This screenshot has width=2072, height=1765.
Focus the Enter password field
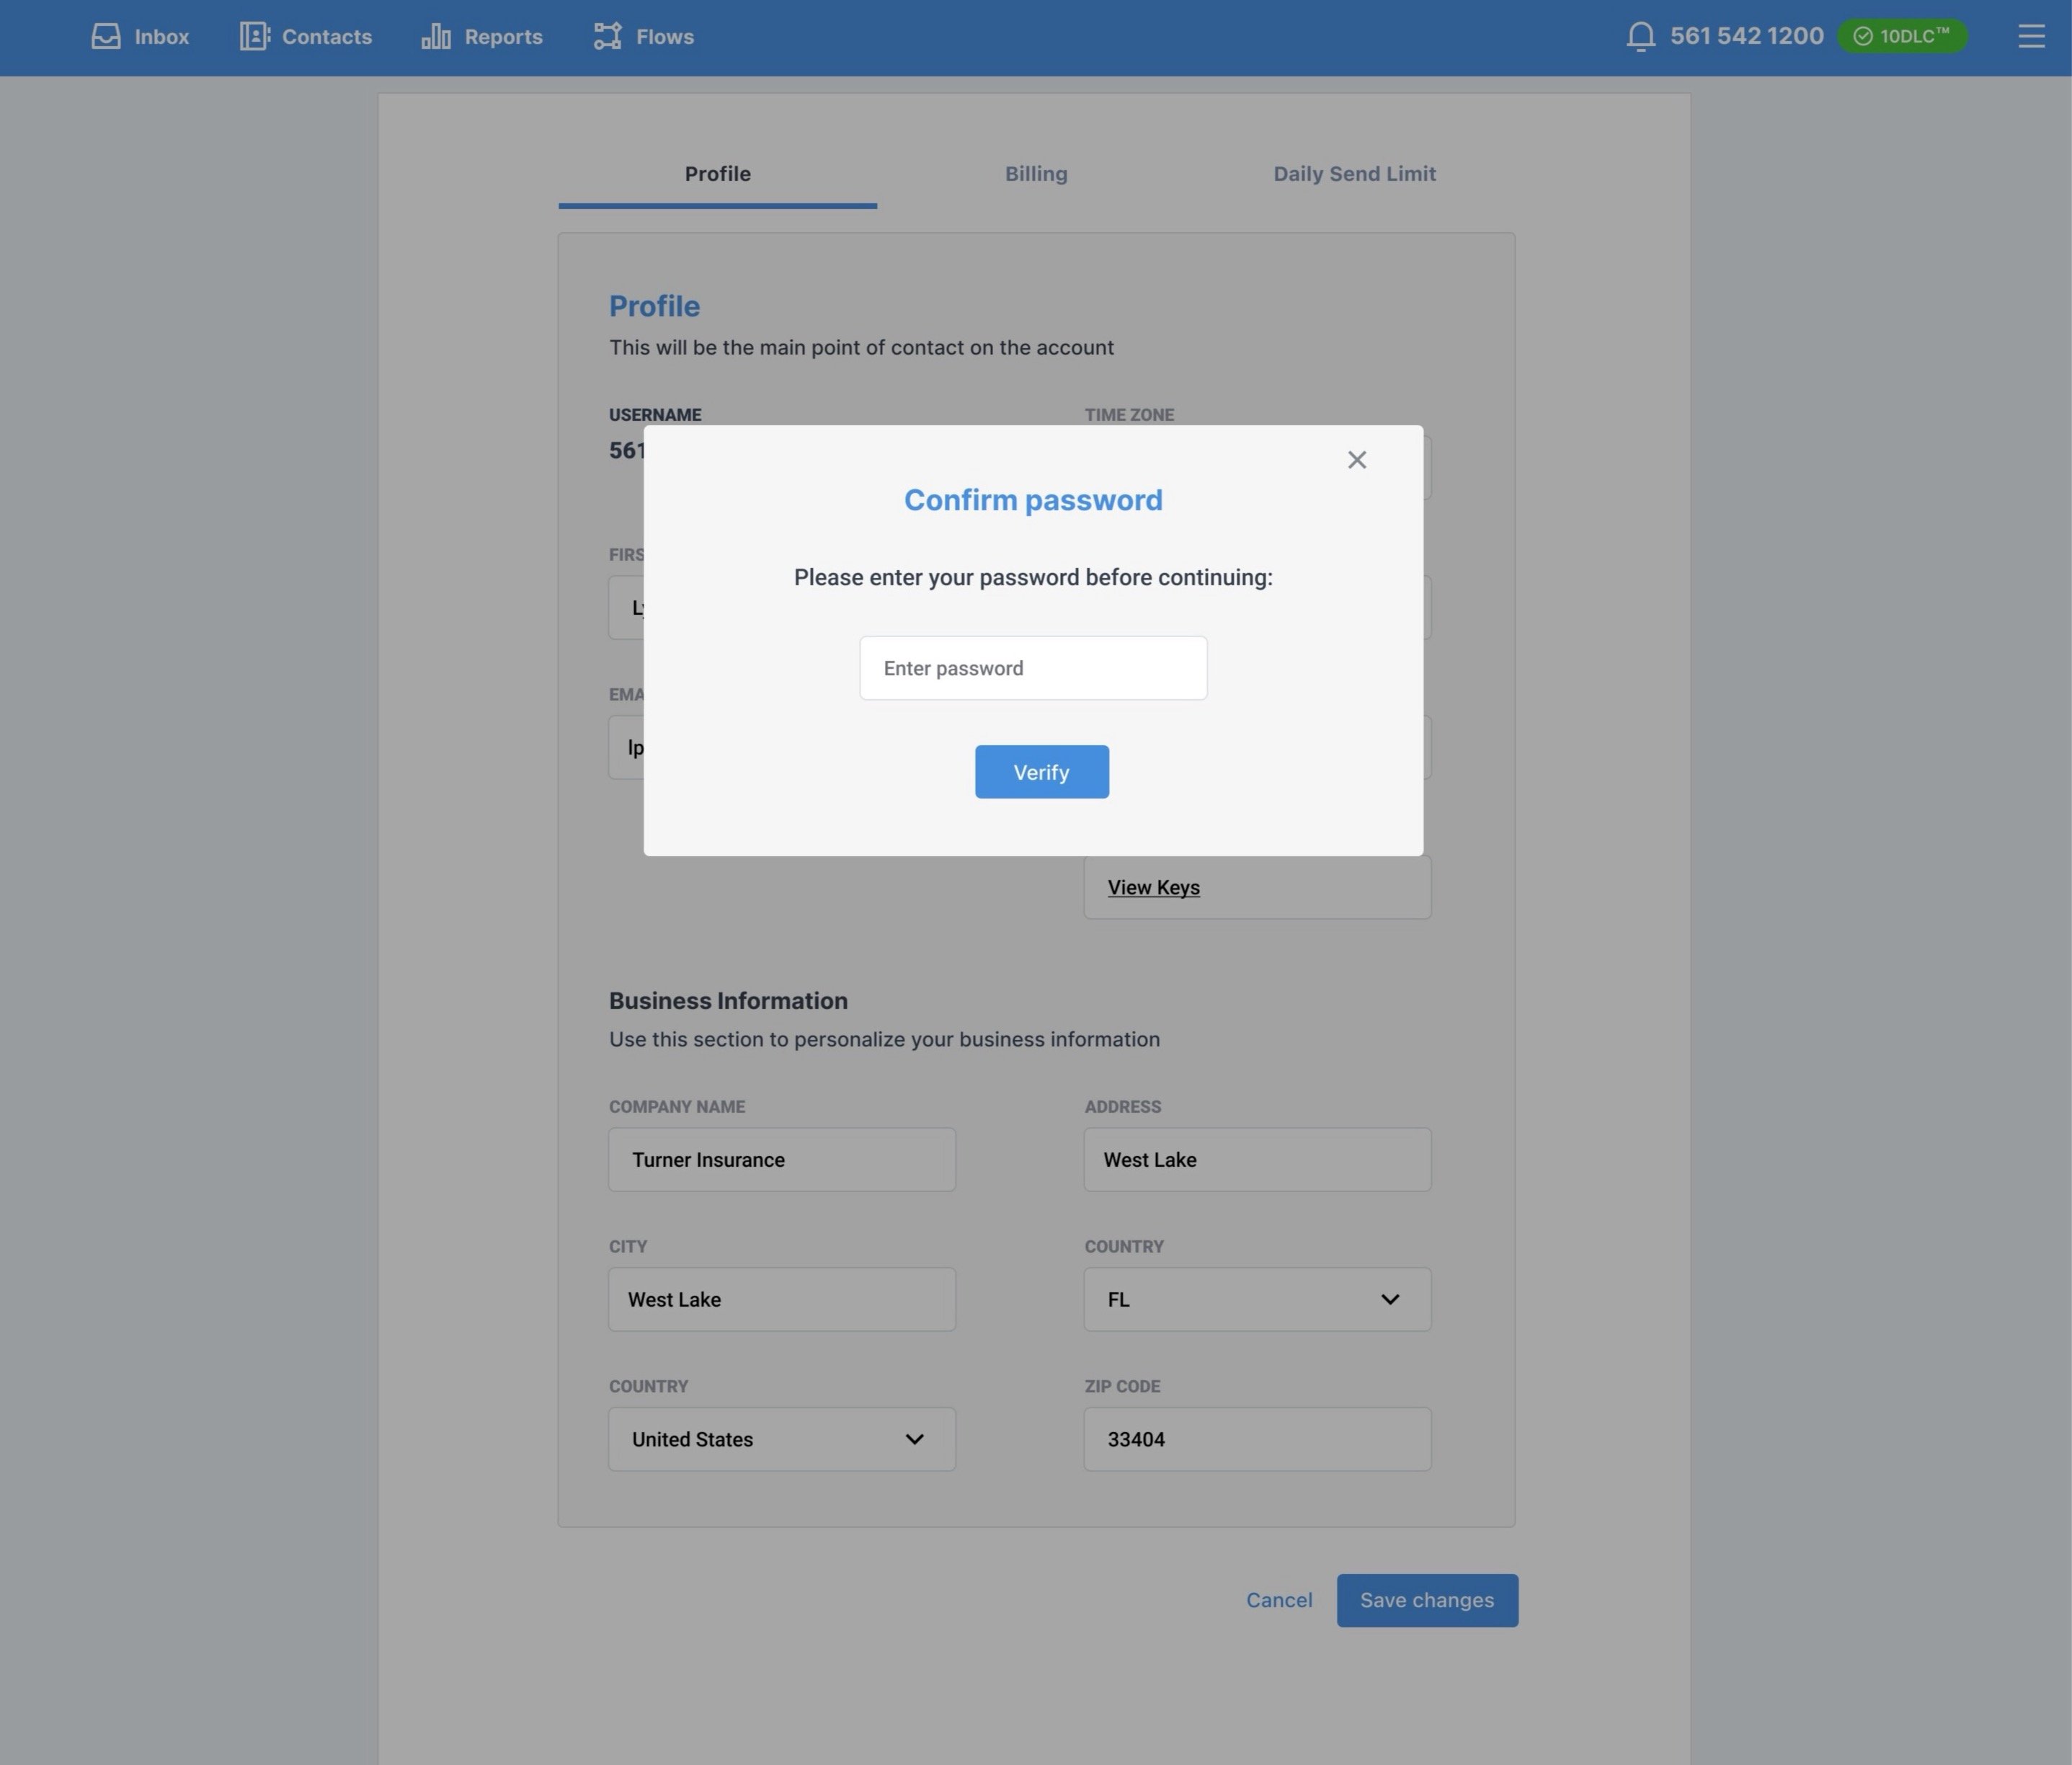pos(1033,668)
